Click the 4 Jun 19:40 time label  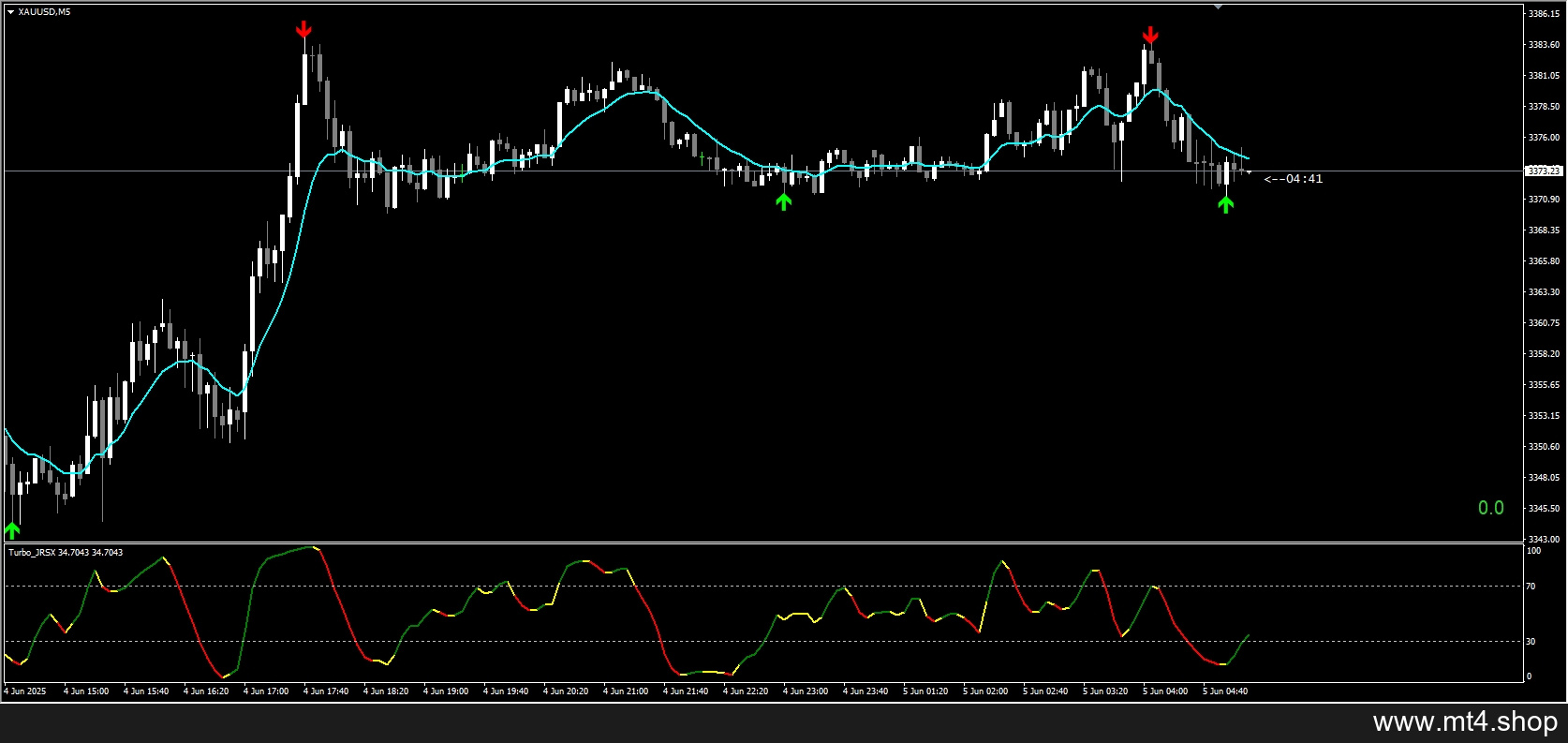click(506, 691)
